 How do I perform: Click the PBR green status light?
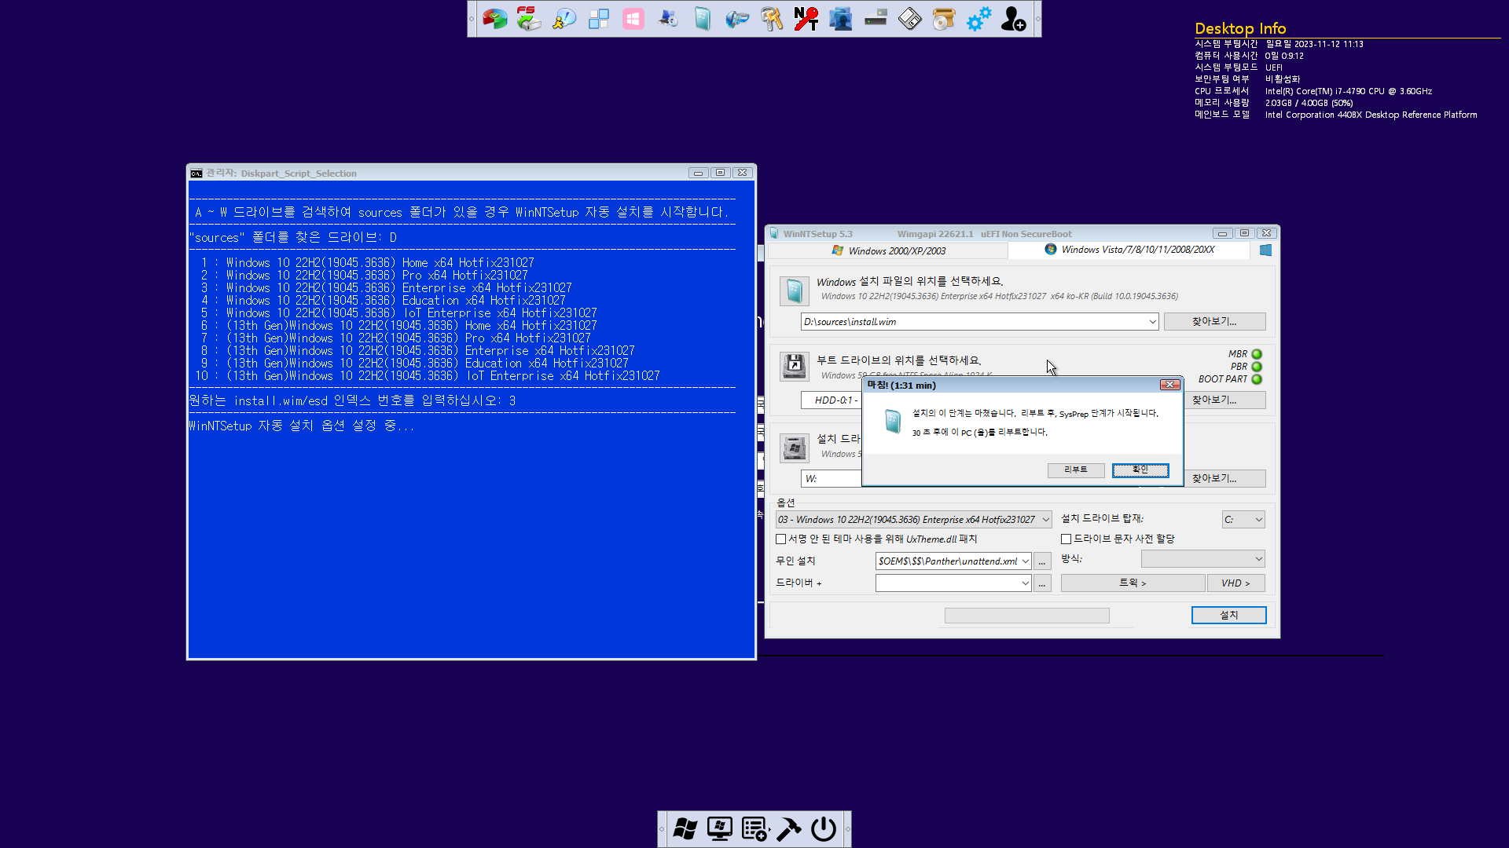(x=1257, y=367)
